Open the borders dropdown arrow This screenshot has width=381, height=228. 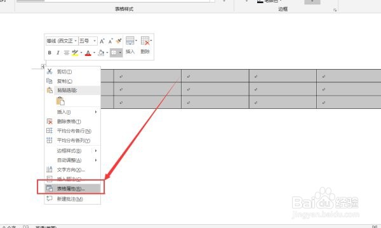click(x=120, y=53)
